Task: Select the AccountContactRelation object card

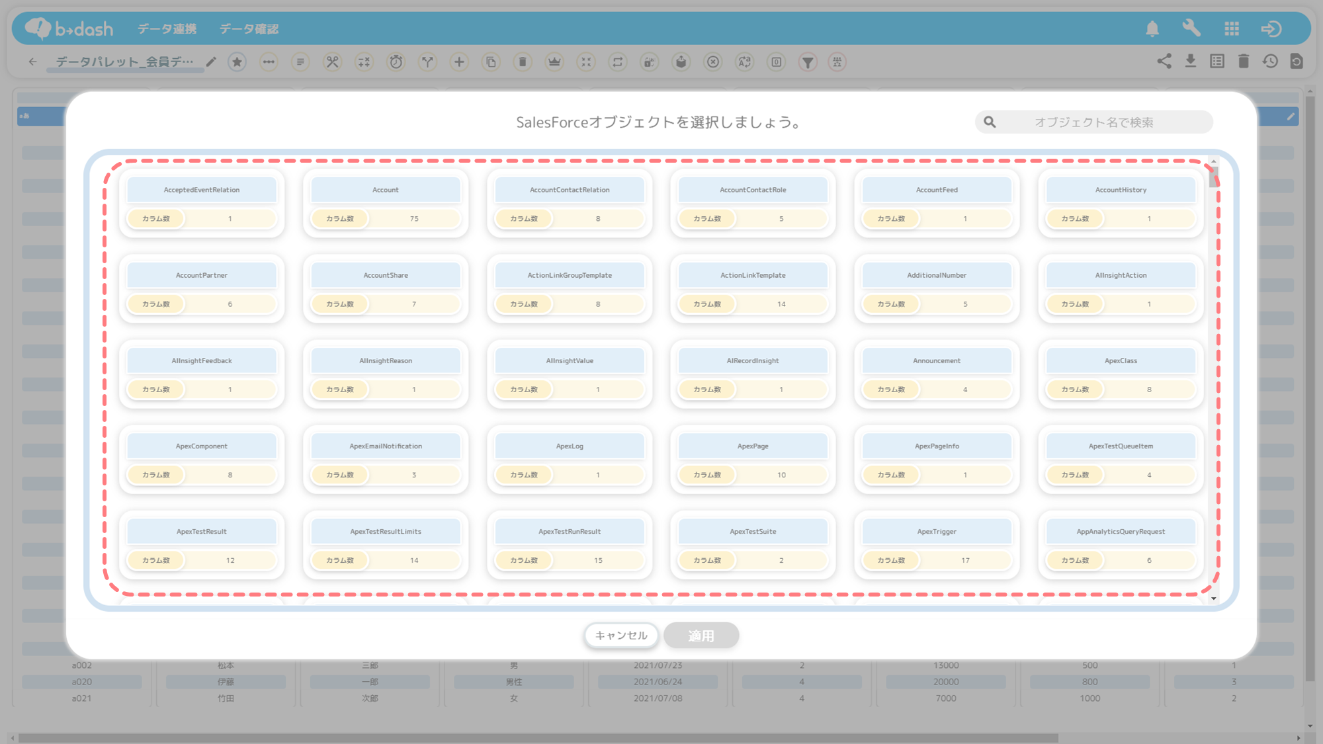Action: click(x=570, y=203)
